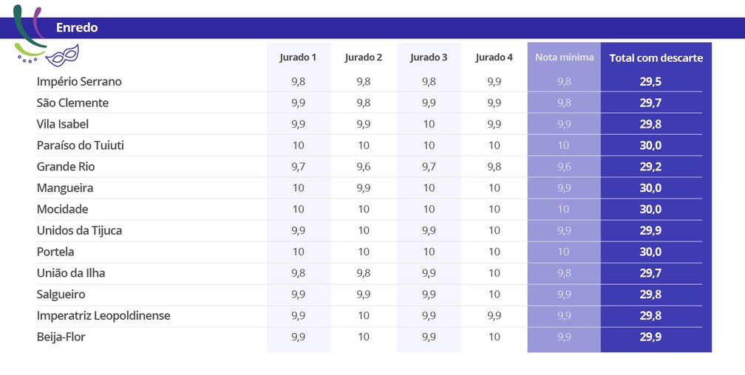Click the Paraíso do Tuiuti row label
The height and width of the screenshot is (375, 745).
(x=80, y=145)
